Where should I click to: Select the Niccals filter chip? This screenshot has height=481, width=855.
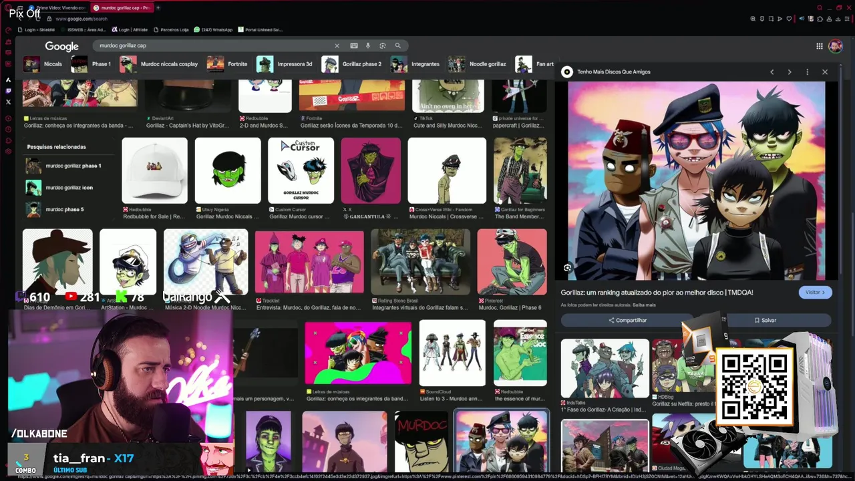[43, 64]
